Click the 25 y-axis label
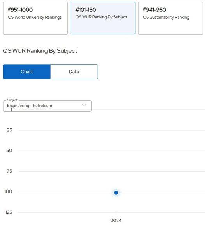Image resolution: width=205 pixels, height=225 pixels. click(9, 130)
